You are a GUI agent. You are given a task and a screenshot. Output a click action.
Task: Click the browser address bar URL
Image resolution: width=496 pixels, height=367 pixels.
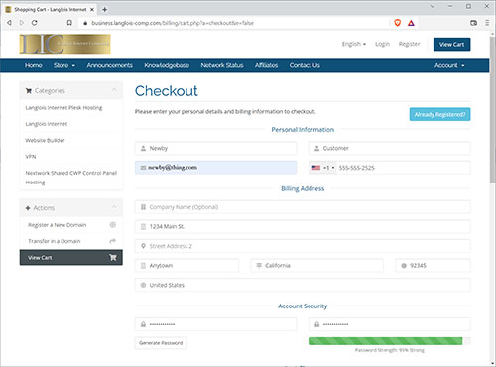coord(173,23)
